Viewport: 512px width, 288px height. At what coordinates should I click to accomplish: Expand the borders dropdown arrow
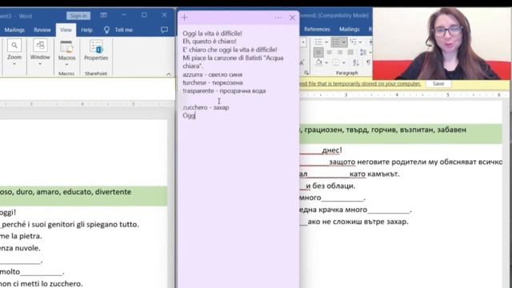click(x=343, y=62)
